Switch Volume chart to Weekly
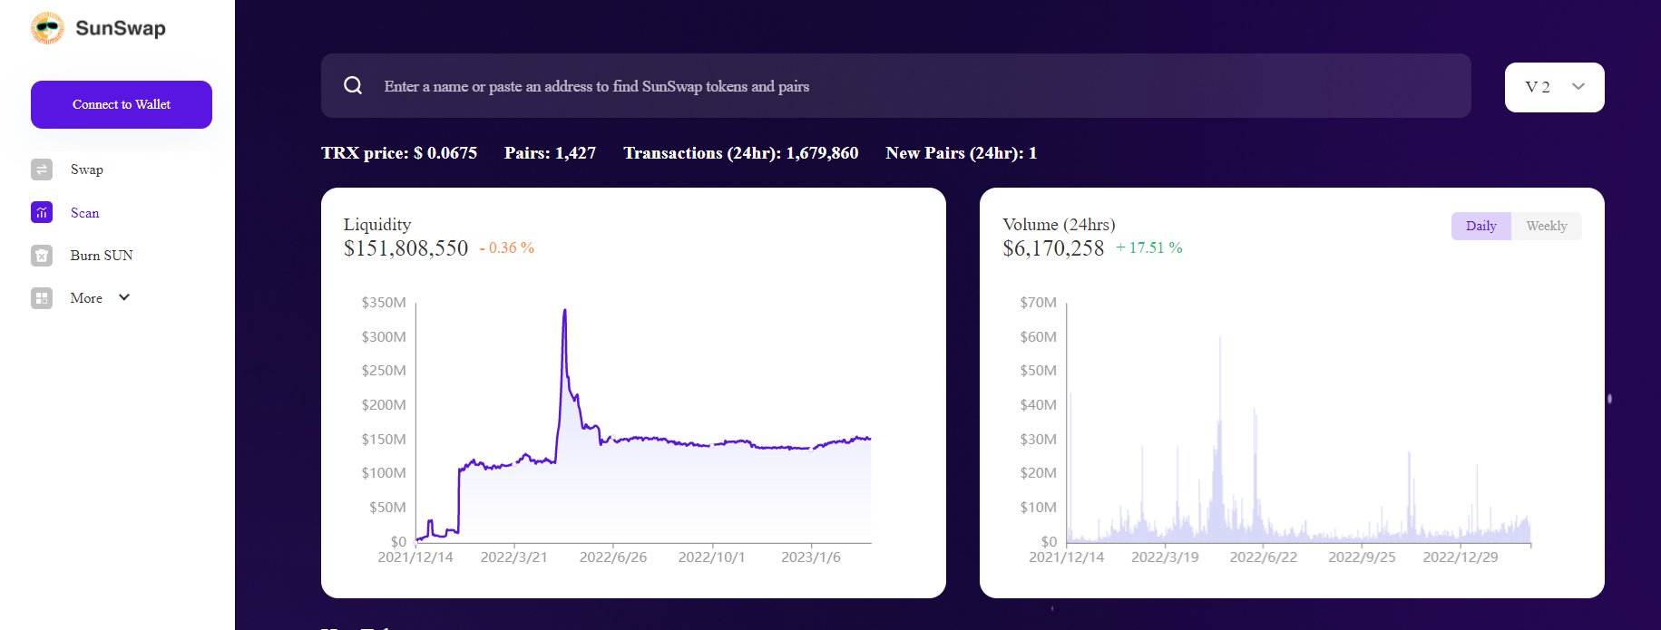 (1547, 226)
